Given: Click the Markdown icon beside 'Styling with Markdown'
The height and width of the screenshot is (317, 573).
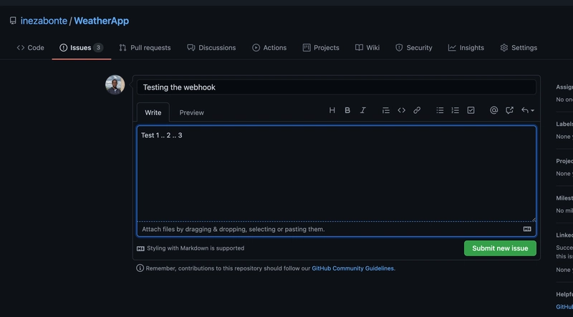Looking at the screenshot, I should click(x=140, y=249).
